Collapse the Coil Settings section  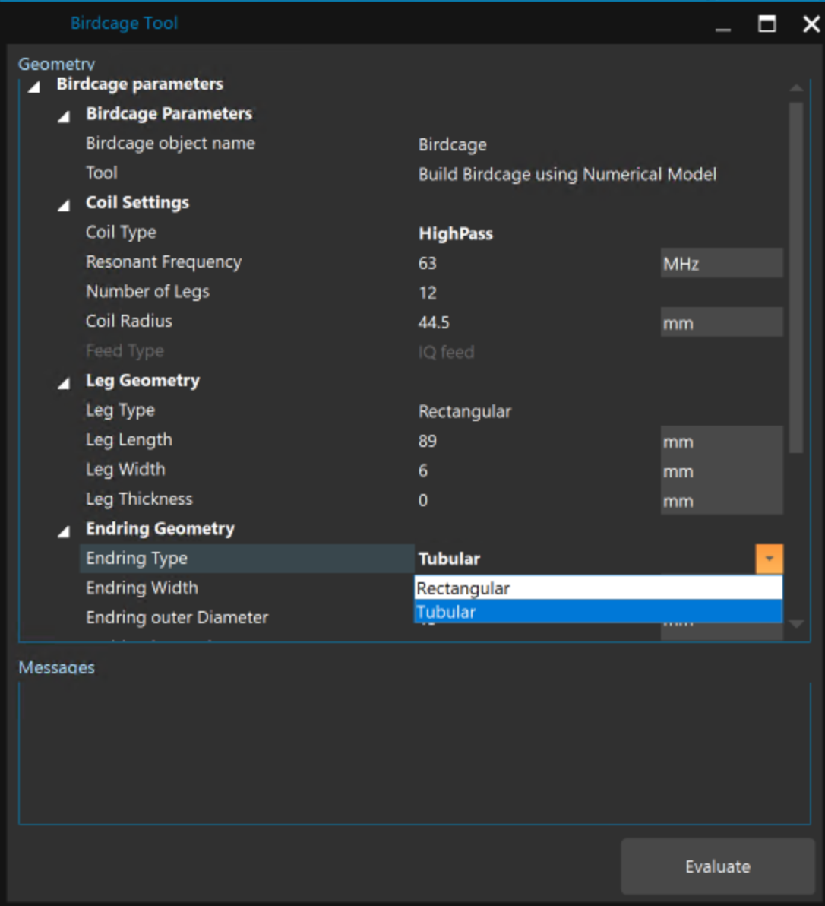(x=64, y=205)
